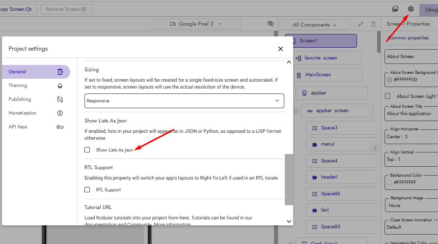Open the Google Pixel 3 device dropdown

(196, 24)
